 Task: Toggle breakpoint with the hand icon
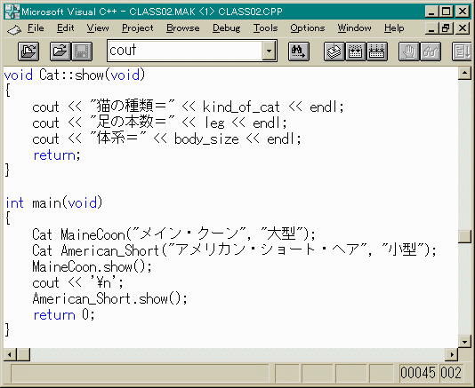click(x=408, y=51)
